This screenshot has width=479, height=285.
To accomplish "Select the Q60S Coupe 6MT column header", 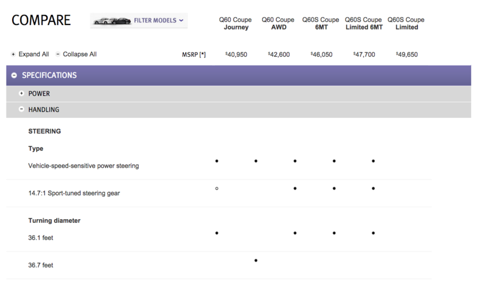I will click(321, 23).
